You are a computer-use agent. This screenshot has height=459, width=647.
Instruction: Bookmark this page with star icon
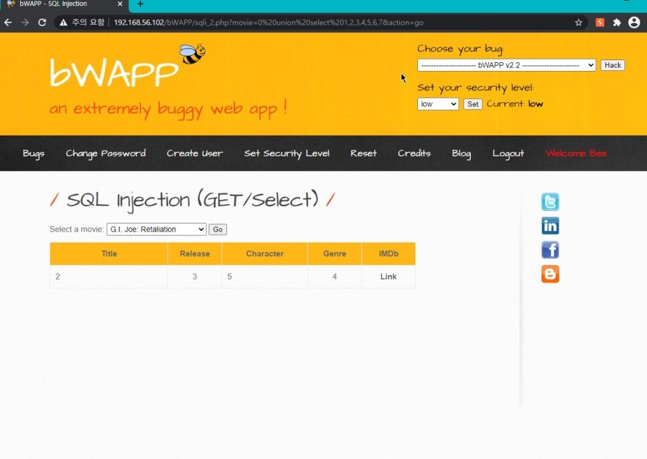(579, 23)
